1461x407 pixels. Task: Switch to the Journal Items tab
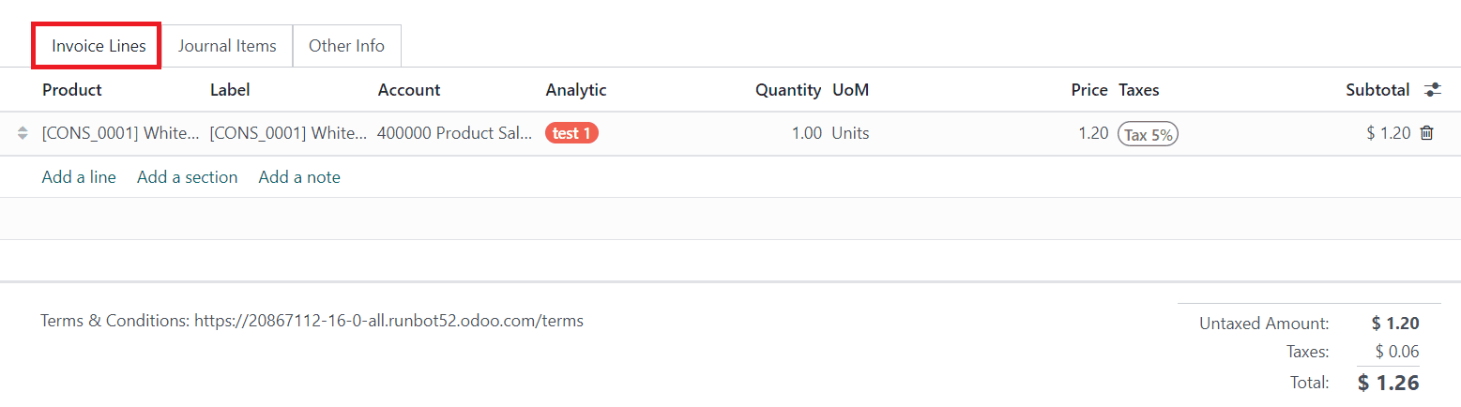point(227,46)
